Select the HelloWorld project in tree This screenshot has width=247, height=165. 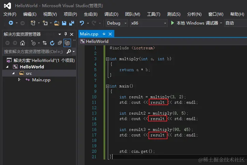[32, 67]
